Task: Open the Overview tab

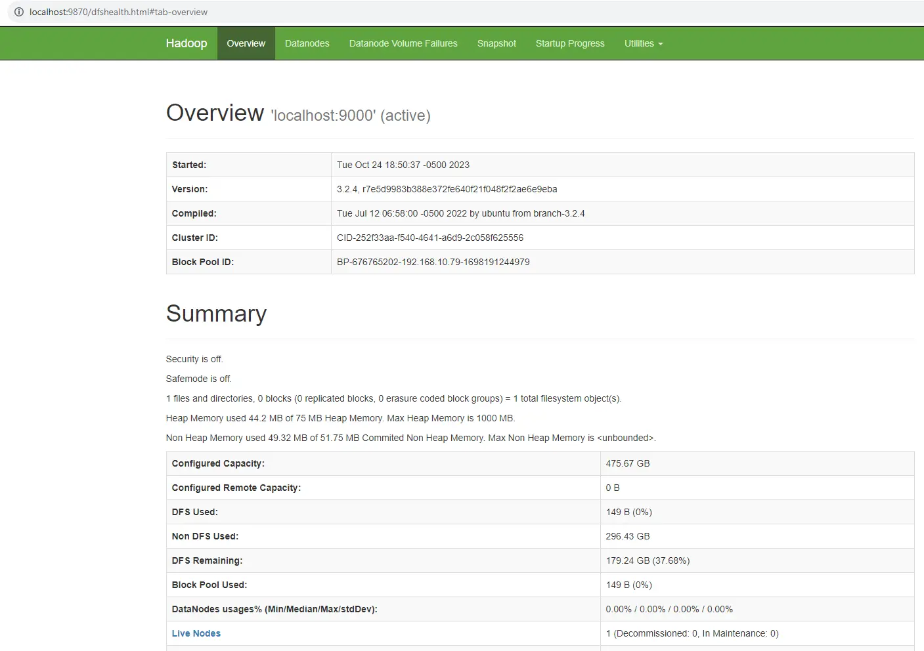Action: [246, 43]
